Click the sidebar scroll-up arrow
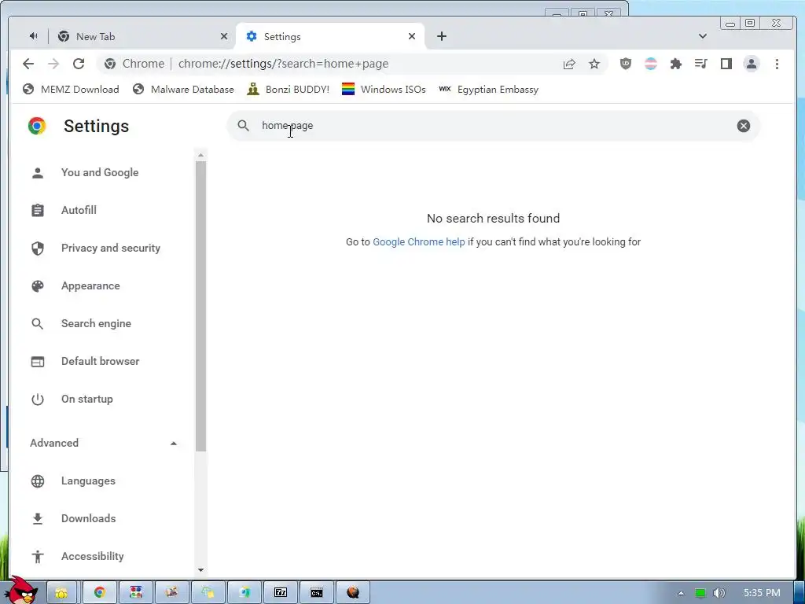The width and height of the screenshot is (805, 604). click(x=200, y=155)
